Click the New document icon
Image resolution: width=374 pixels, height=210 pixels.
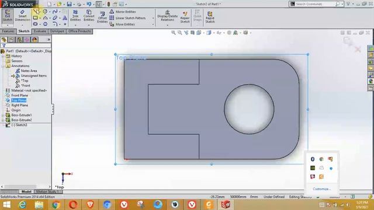[49, 4]
